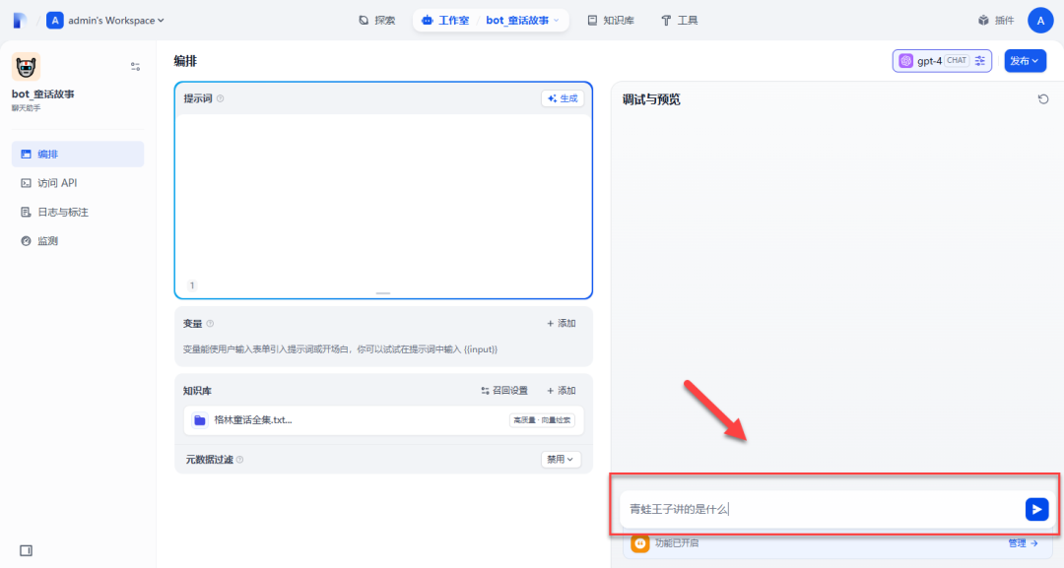
Task: Click the orange 功能已开启 feature icon
Action: (x=640, y=543)
